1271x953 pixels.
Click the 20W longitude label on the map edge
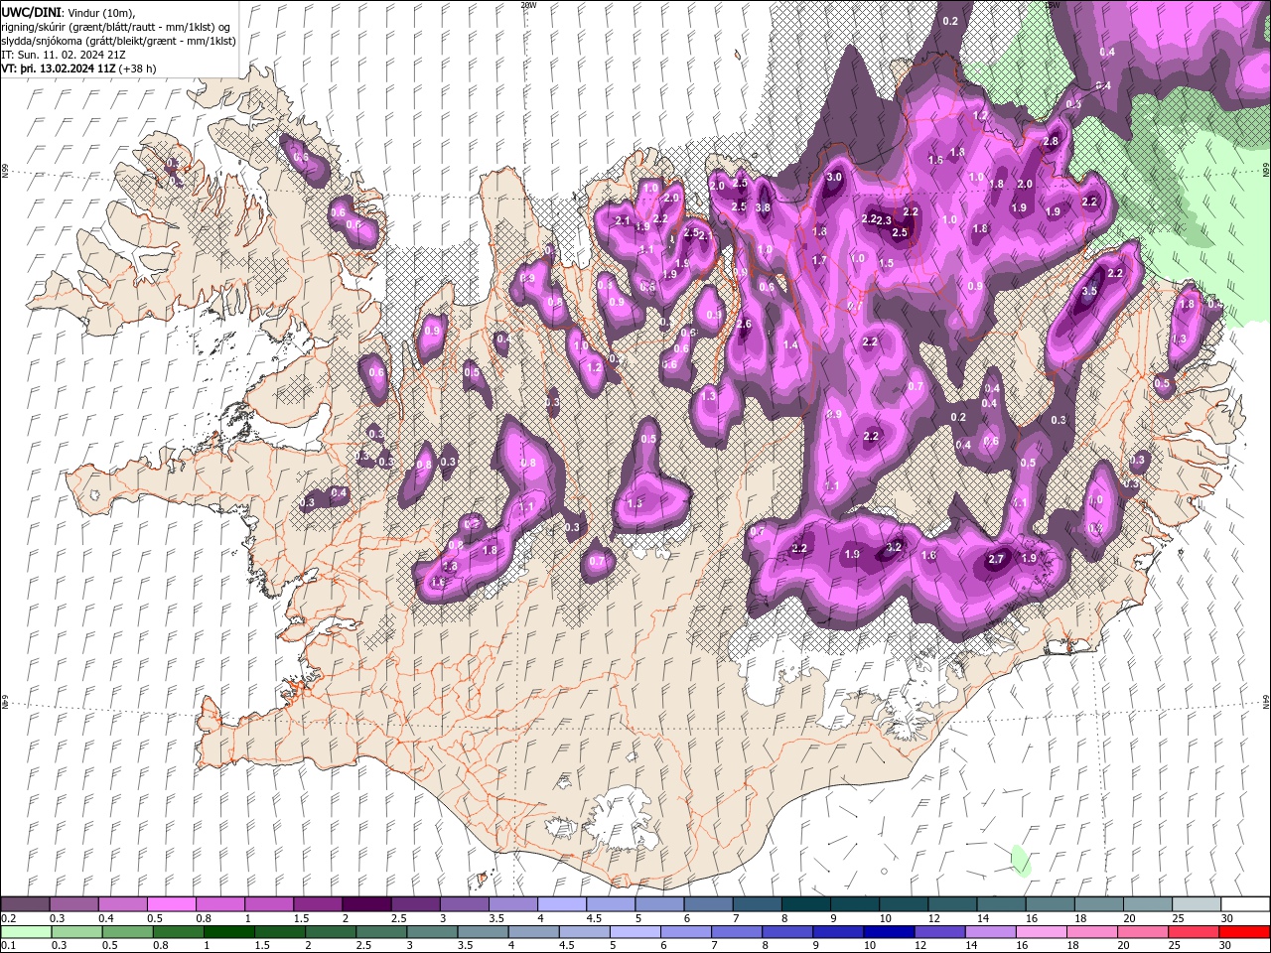[x=528, y=5]
